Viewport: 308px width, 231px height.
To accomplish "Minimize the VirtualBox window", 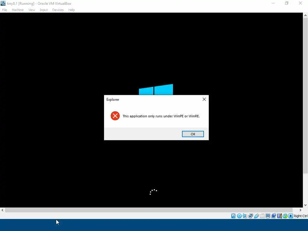I will click(x=273, y=3).
